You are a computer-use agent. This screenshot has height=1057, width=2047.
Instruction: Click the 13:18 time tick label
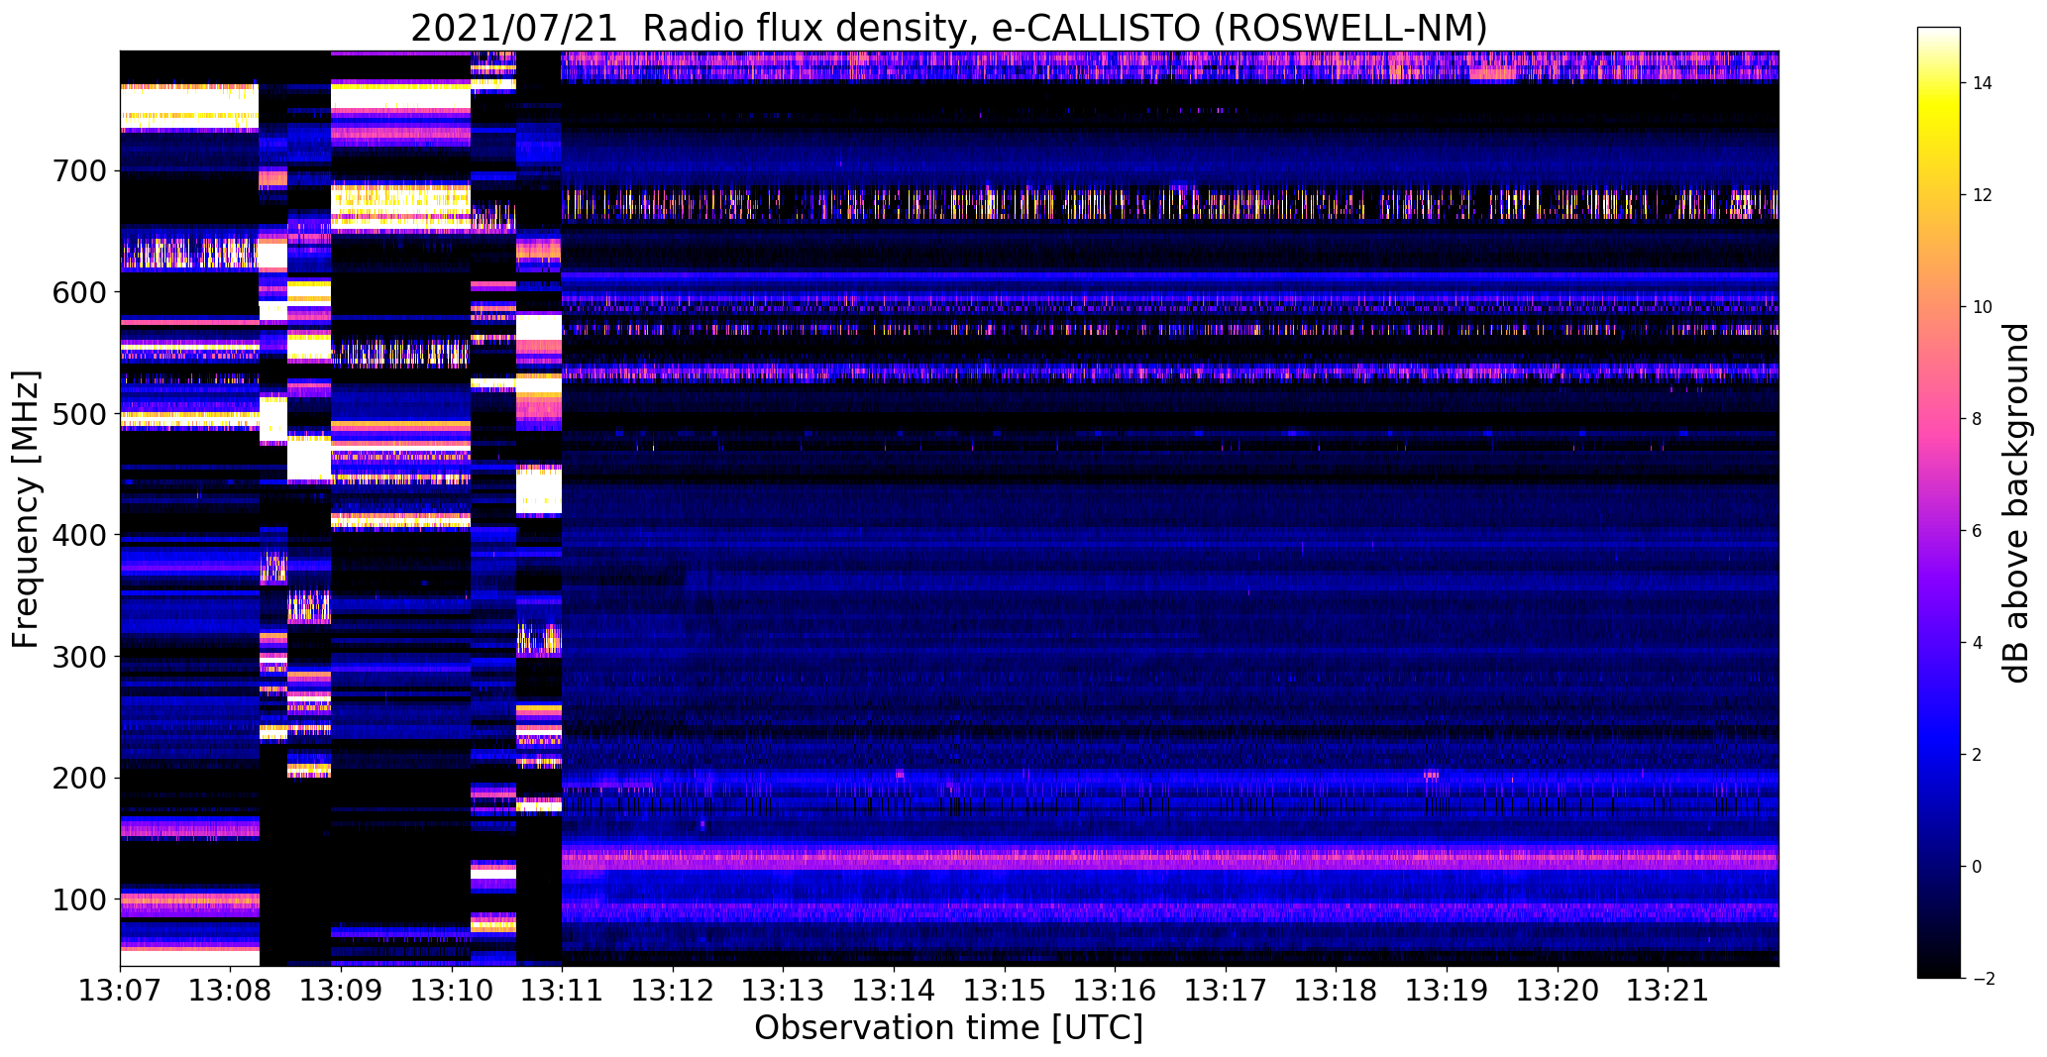(1336, 991)
